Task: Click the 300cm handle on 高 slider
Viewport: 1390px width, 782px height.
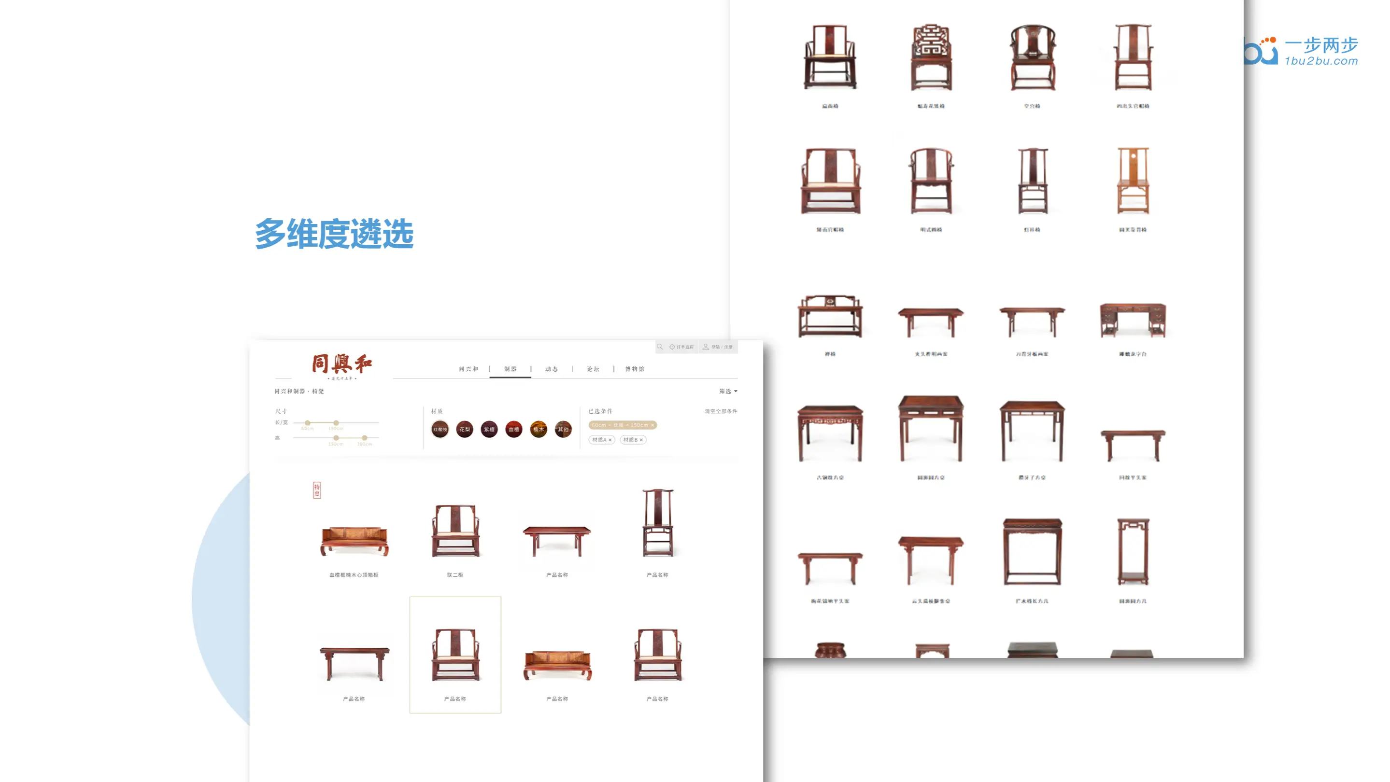Action: tap(365, 438)
